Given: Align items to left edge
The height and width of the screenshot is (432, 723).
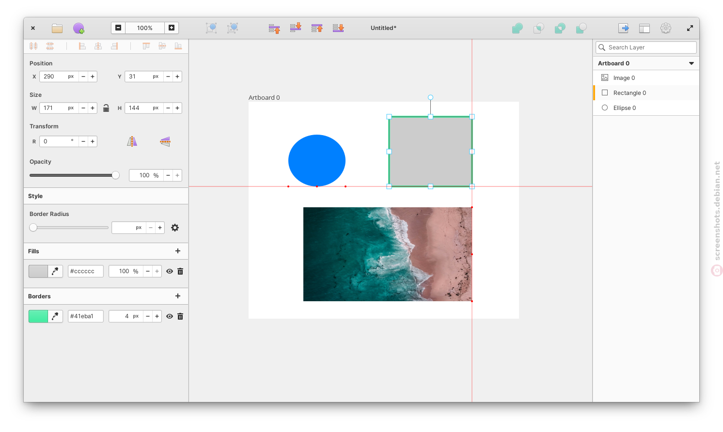Looking at the screenshot, I should point(82,46).
